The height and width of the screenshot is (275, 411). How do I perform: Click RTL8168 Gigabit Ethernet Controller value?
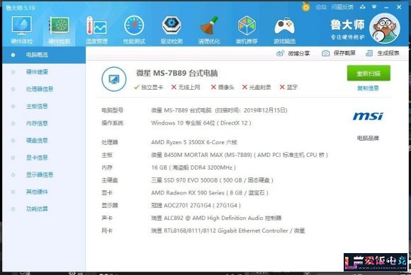(228, 231)
